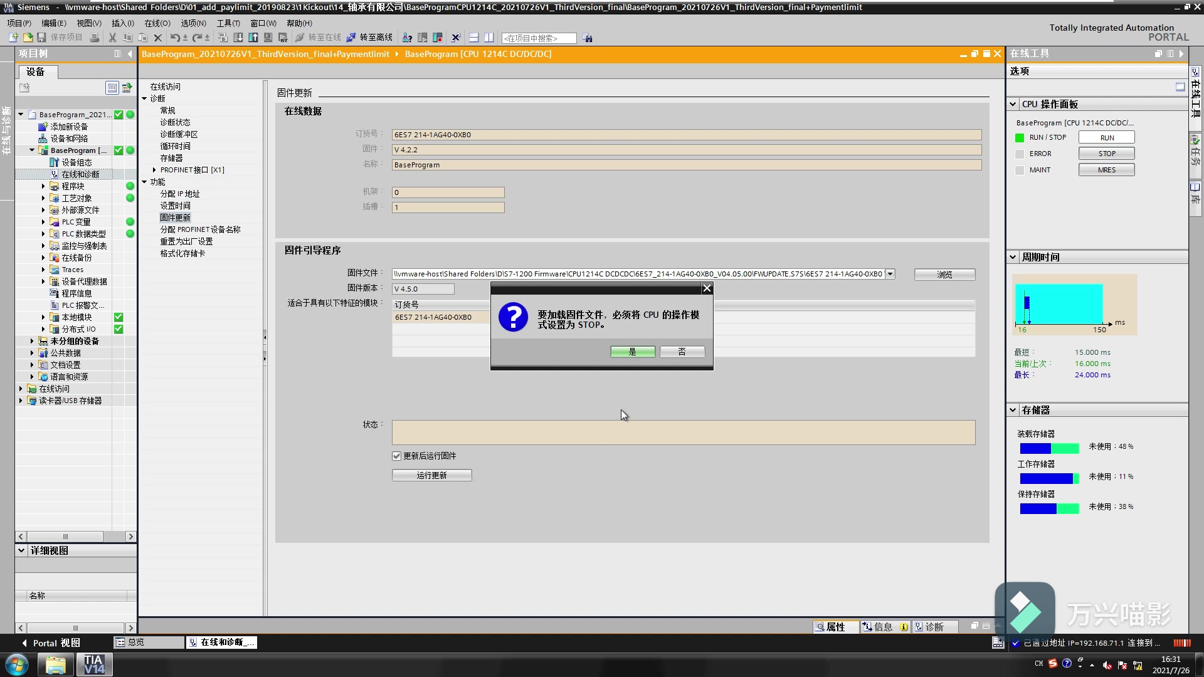This screenshot has height=677, width=1204.
Task: Open Windows Start menu
Action: click(17, 664)
